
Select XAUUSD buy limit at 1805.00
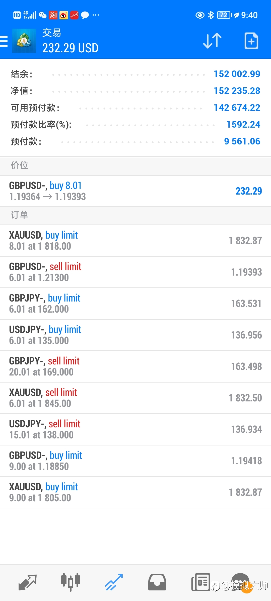click(x=135, y=492)
